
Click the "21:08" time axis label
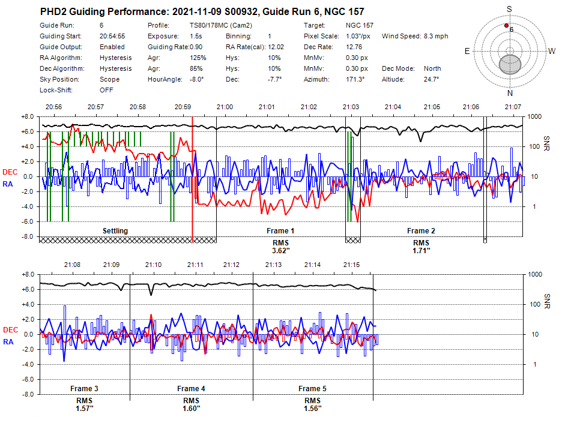[x=72, y=265]
